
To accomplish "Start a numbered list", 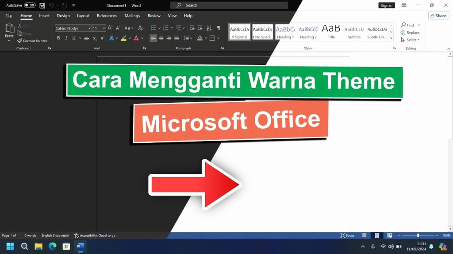I will [x=166, y=28].
